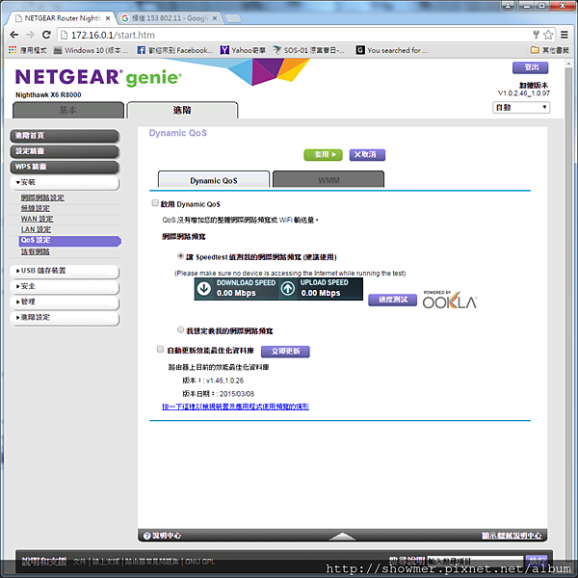Screen dimensions: 578x578
Task: Switch to the WMM tab
Action: point(328,180)
